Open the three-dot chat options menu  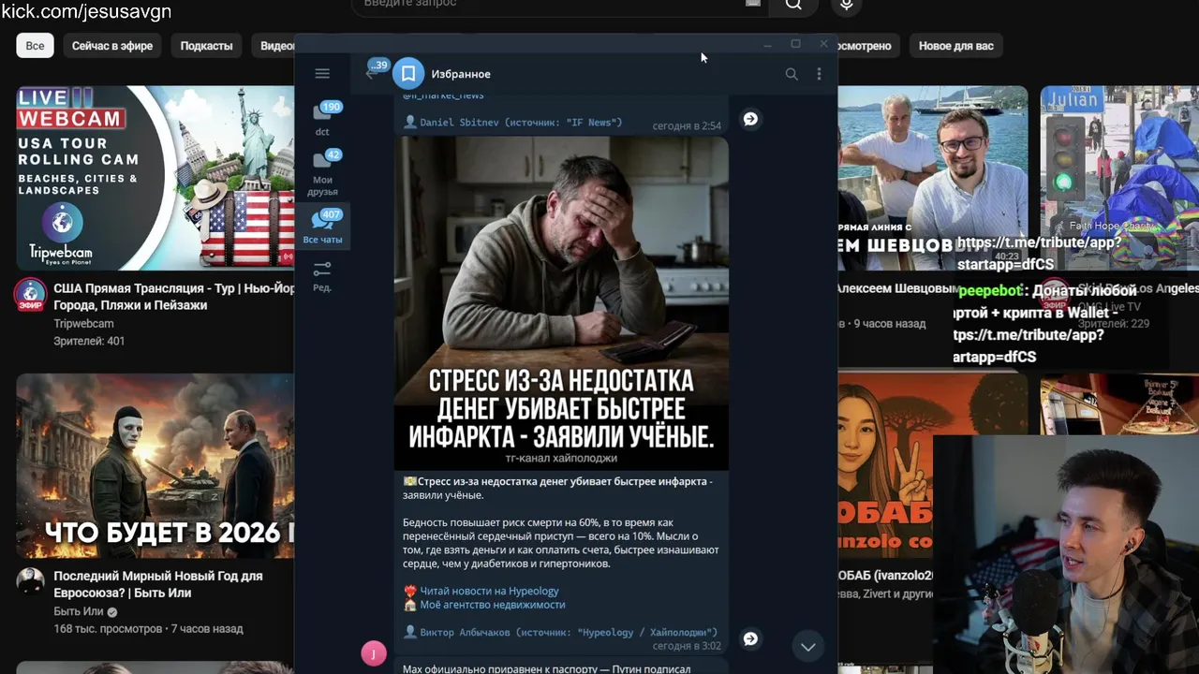(819, 74)
